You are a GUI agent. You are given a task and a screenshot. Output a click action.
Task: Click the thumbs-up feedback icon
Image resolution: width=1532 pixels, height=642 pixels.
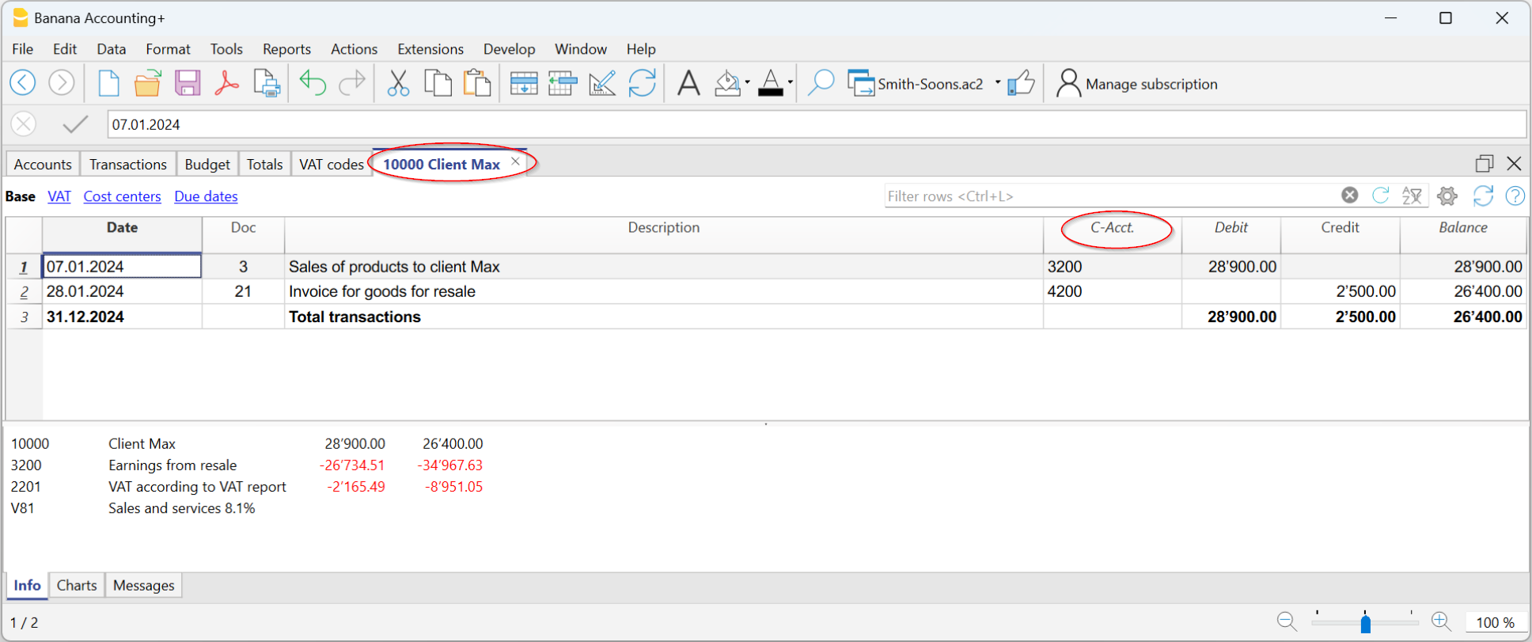tap(1021, 83)
